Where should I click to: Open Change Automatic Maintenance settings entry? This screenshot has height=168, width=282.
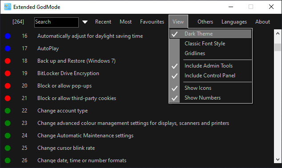(85, 136)
